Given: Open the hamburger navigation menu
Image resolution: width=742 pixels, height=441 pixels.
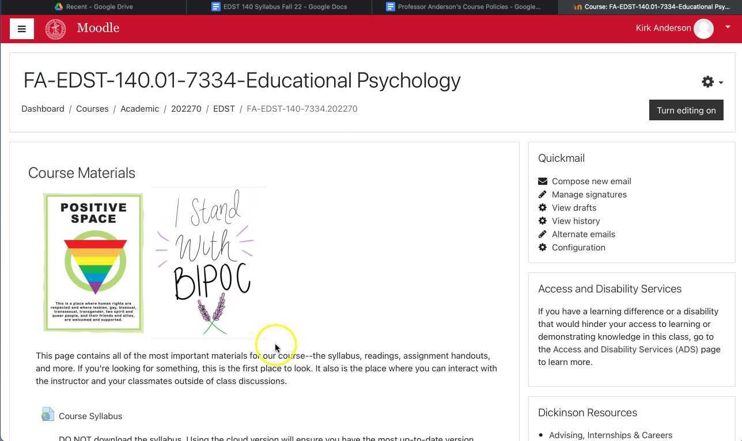Looking at the screenshot, I should (x=22, y=28).
